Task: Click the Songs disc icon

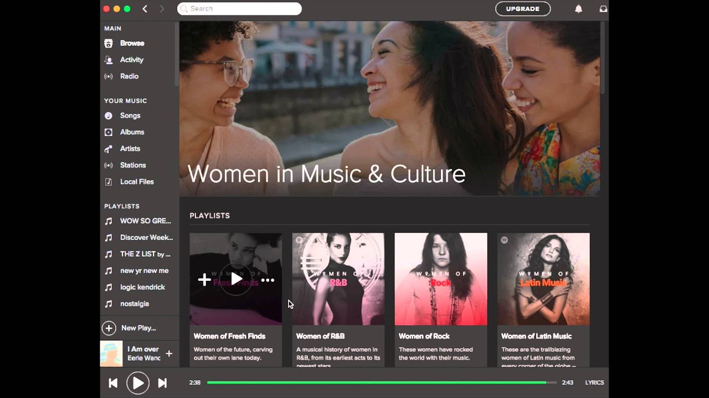Action: [109, 116]
